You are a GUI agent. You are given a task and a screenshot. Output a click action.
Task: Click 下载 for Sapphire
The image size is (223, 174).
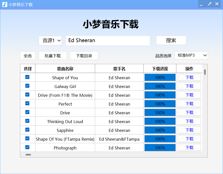point(189,130)
